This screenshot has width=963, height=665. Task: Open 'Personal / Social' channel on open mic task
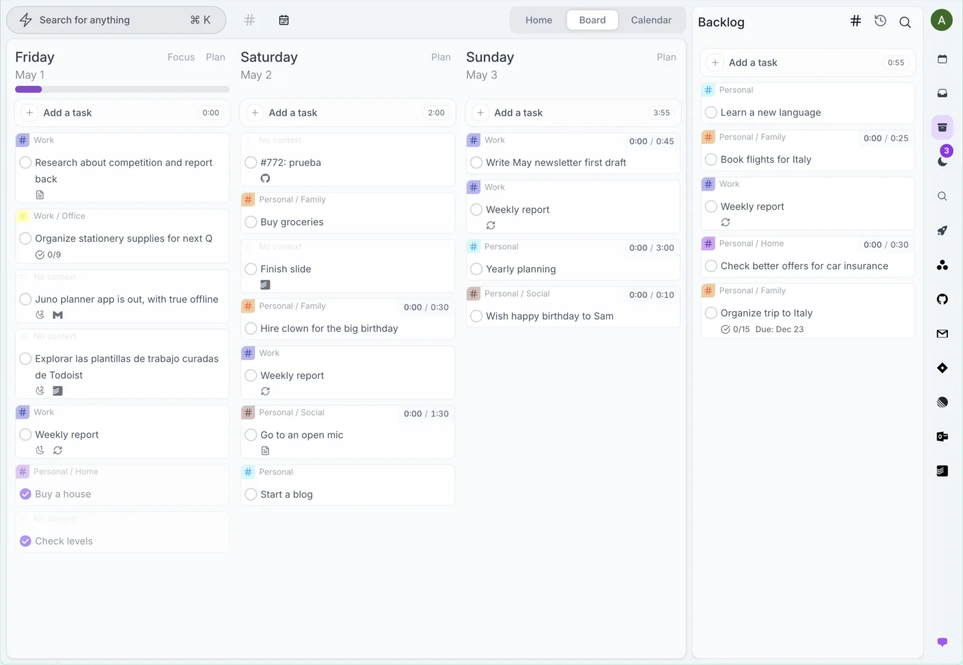[291, 413]
